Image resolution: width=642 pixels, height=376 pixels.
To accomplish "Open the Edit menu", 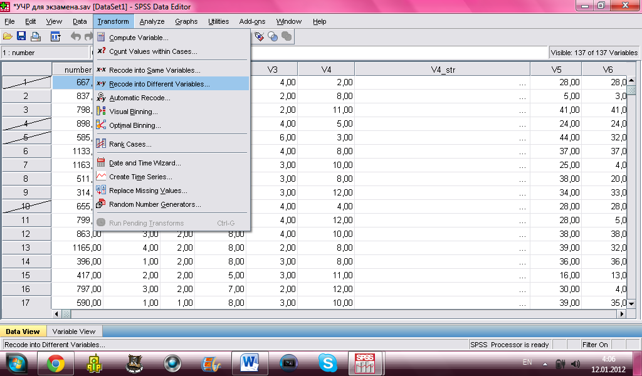I will 31,22.
